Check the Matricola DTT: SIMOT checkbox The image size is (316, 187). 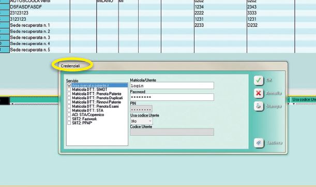(69, 90)
